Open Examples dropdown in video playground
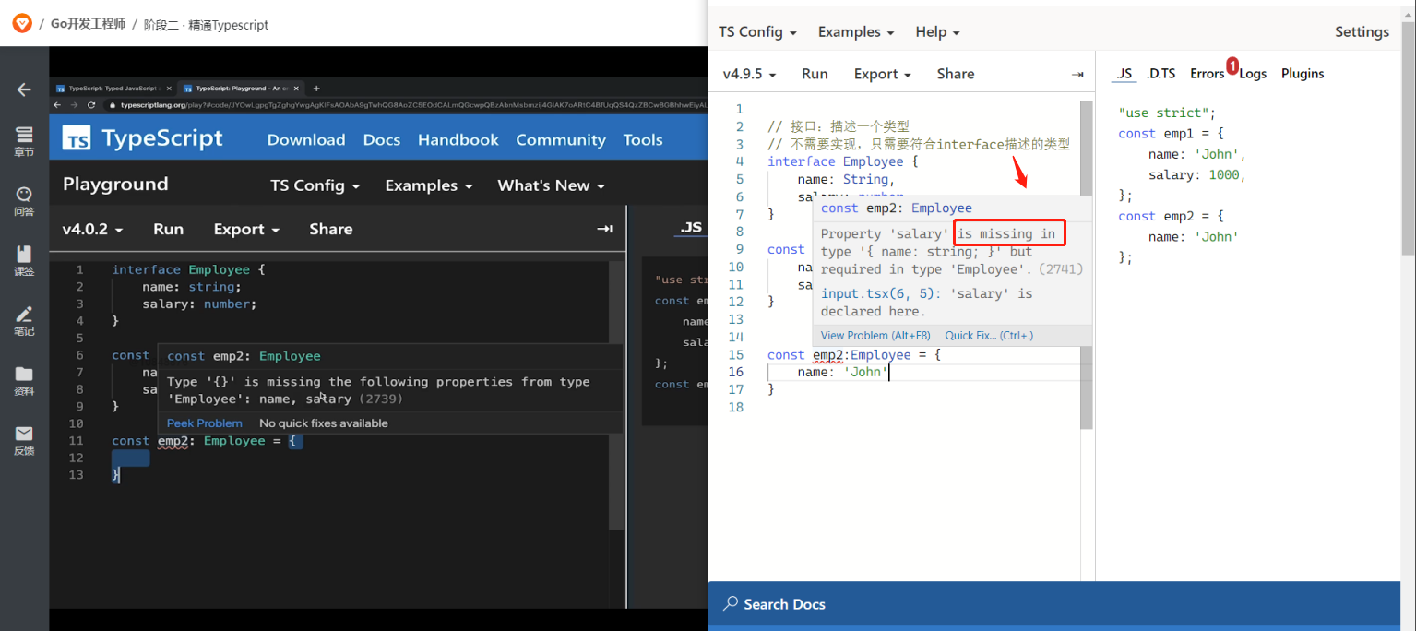 [429, 185]
